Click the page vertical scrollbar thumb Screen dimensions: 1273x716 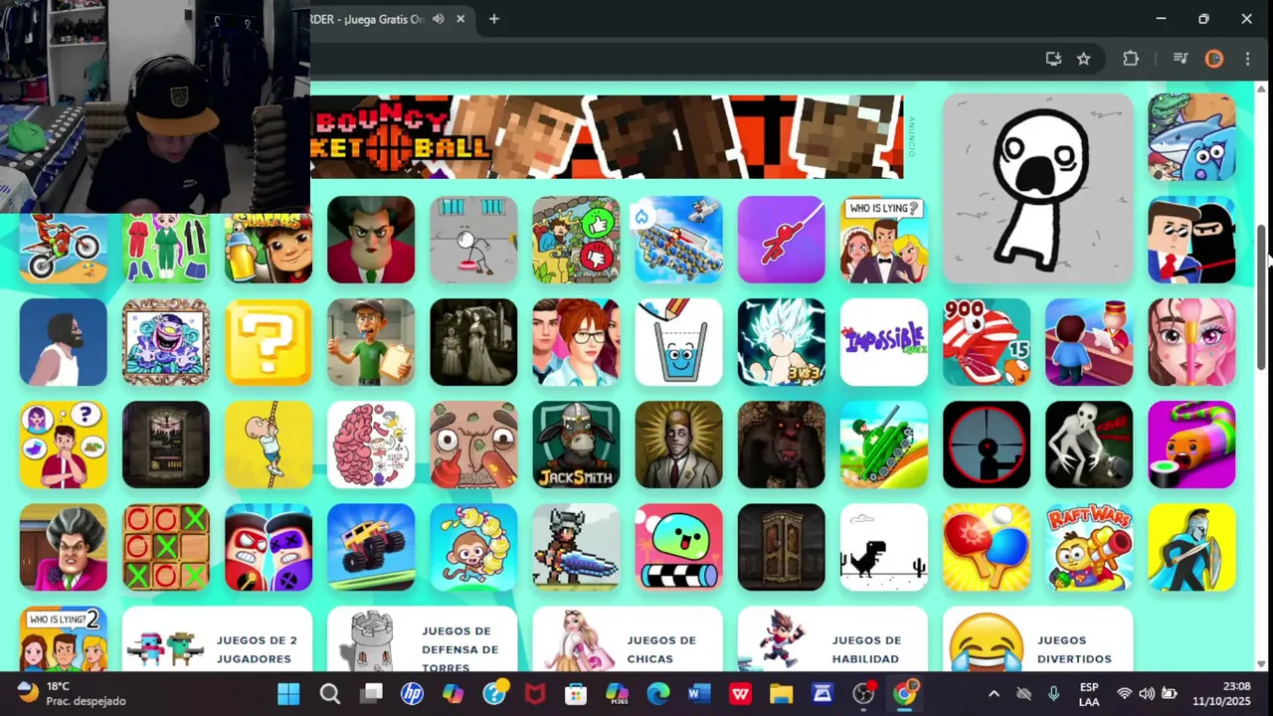(1261, 296)
